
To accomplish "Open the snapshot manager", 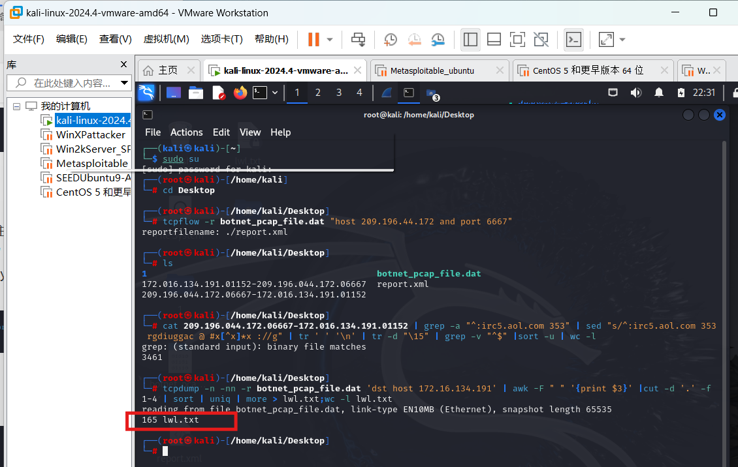I will [438, 40].
